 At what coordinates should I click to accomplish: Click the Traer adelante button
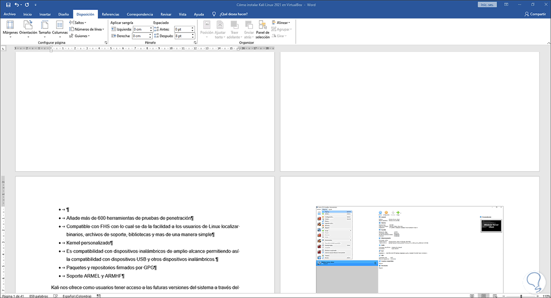tap(235, 29)
